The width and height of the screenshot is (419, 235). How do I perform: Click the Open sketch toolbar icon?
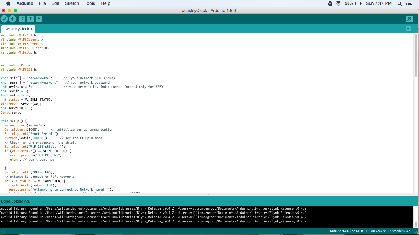[x=30, y=19]
